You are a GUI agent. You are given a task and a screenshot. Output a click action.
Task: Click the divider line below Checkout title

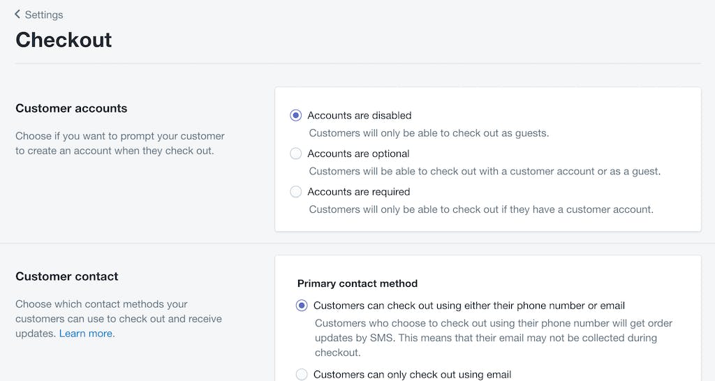[x=357, y=63]
